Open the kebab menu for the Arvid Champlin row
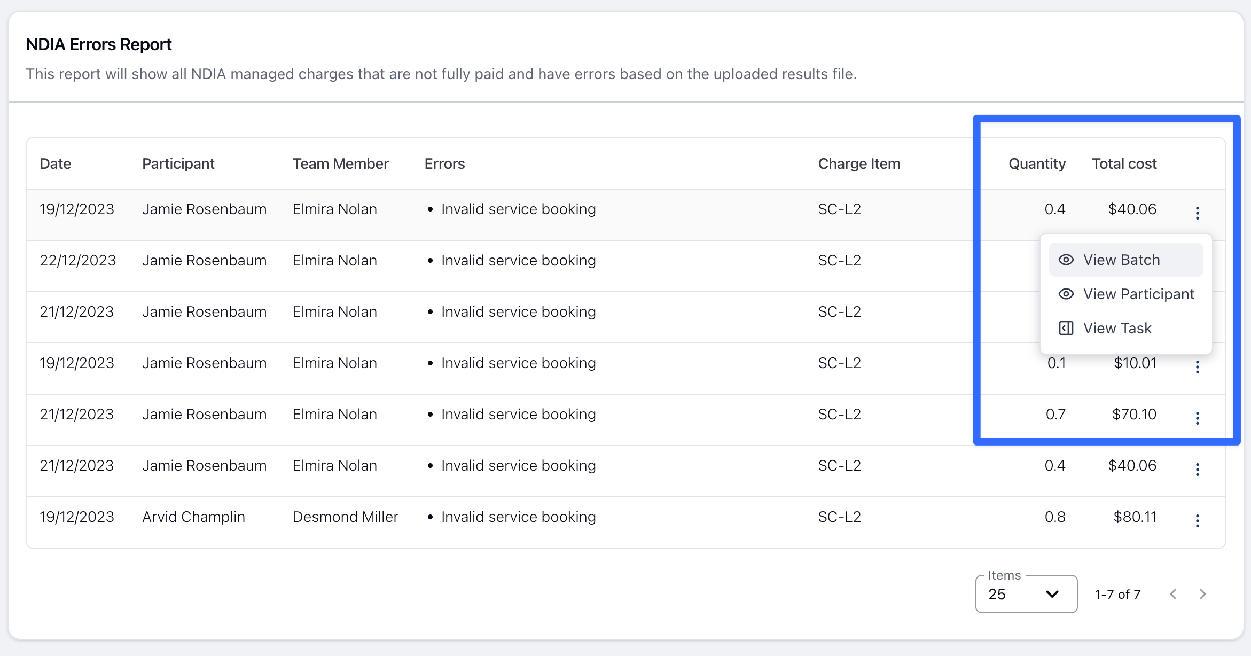1251x656 pixels. [1197, 521]
